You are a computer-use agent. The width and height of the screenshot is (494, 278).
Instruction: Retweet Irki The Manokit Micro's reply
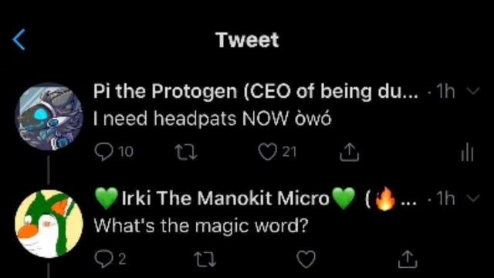click(205, 259)
